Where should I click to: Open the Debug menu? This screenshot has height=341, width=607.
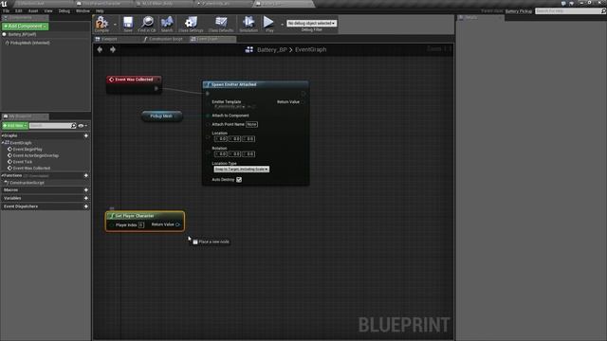point(64,11)
